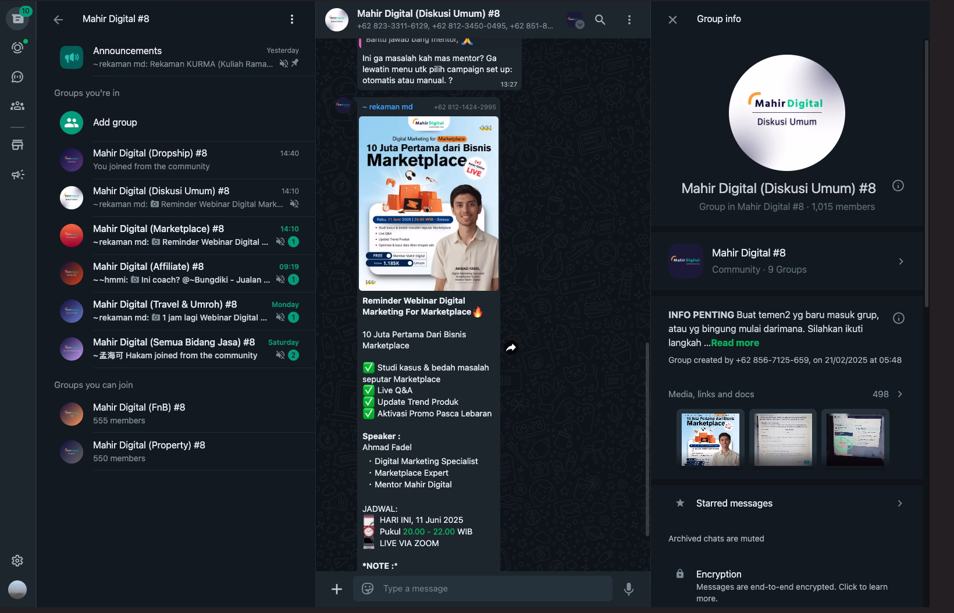Expand Media, links and docs chevron
This screenshot has width=954, height=613.
[x=900, y=394]
